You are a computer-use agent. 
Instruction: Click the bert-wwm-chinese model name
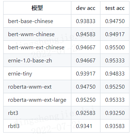(31, 34)
